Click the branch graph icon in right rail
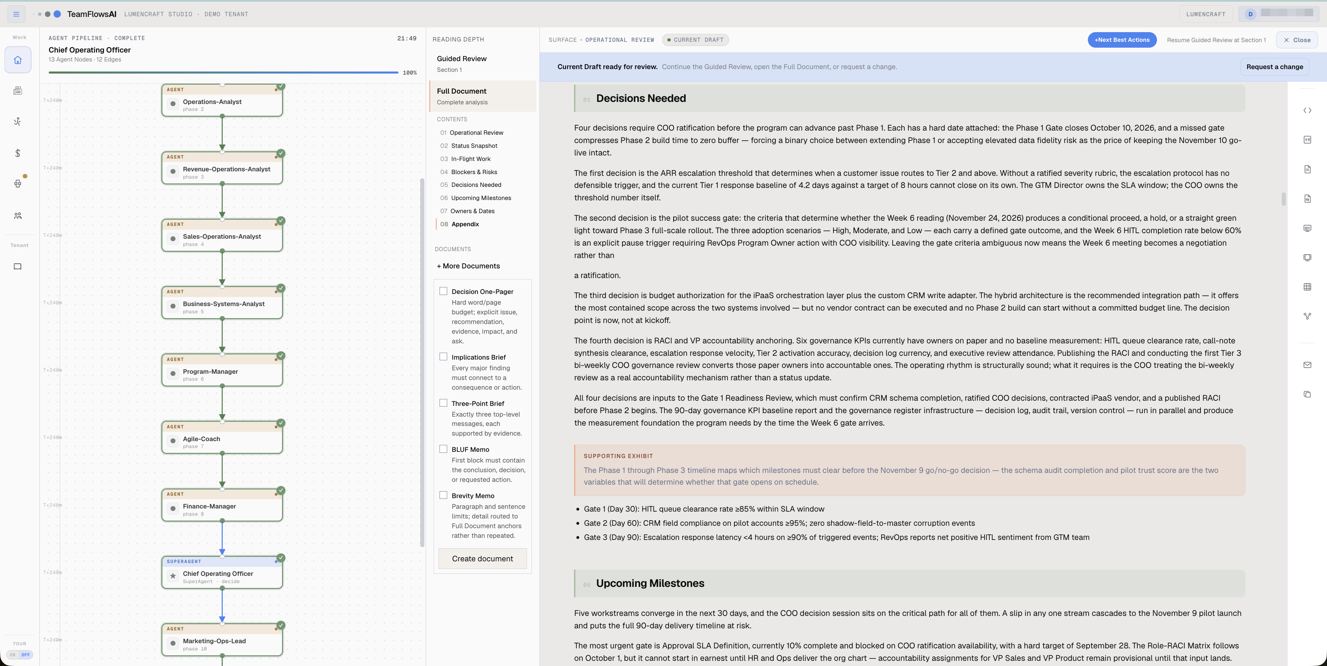This screenshot has width=1327, height=666. click(x=1307, y=316)
